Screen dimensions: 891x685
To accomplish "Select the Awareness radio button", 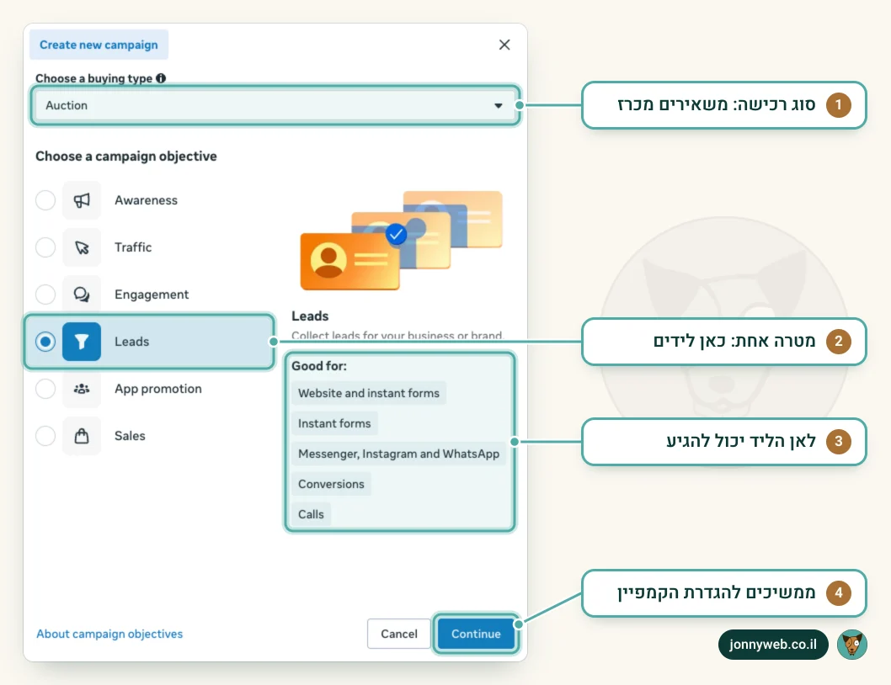I will point(45,200).
